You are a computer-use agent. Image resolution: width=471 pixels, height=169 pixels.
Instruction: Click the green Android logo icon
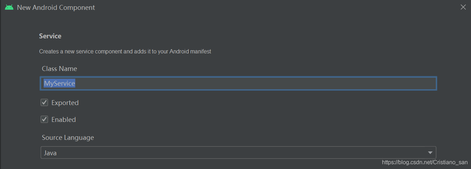(x=9, y=7)
